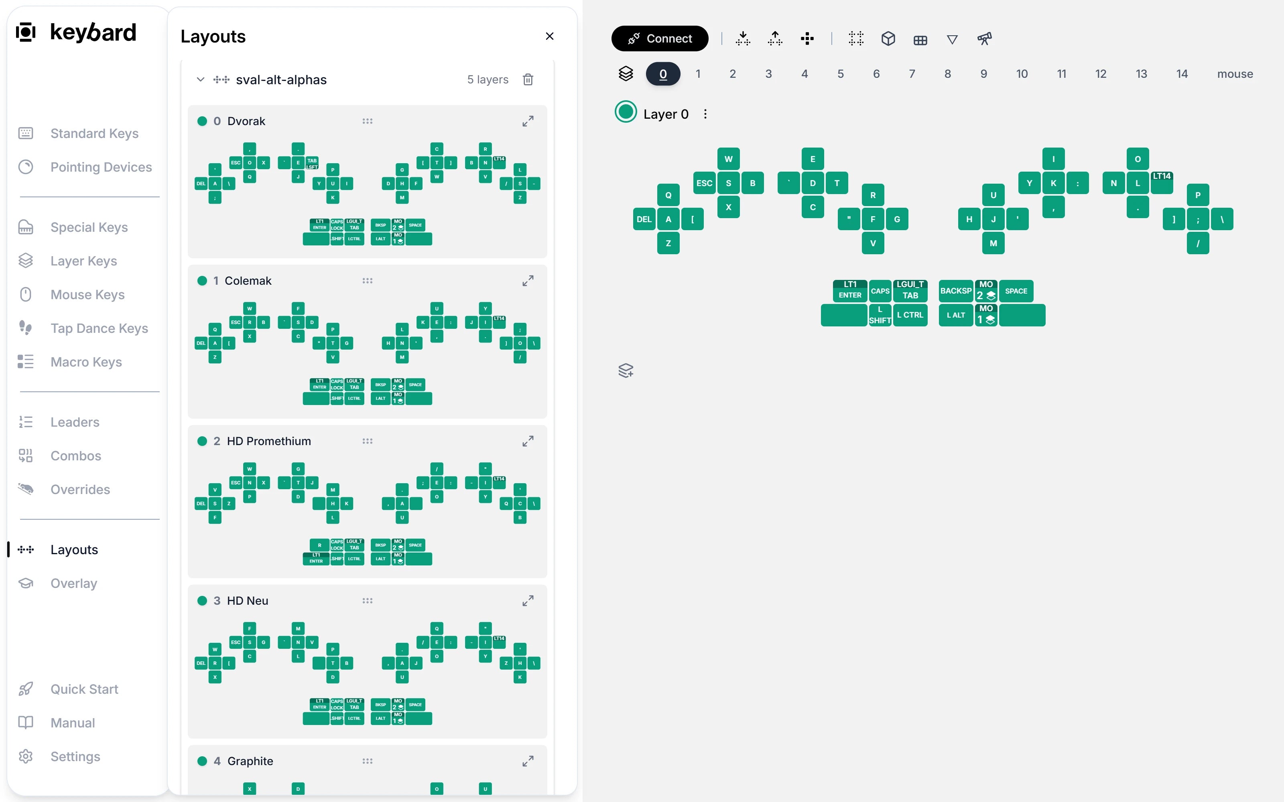Switch to layer tab 1
This screenshot has height=802, width=1284.
tap(698, 74)
